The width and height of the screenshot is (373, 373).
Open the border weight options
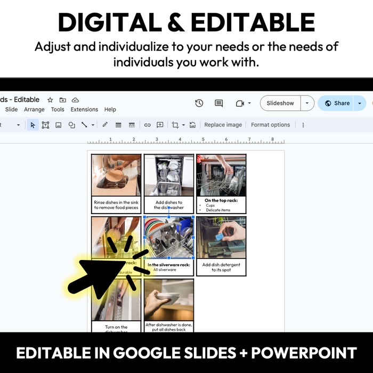click(x=118, y=125)
